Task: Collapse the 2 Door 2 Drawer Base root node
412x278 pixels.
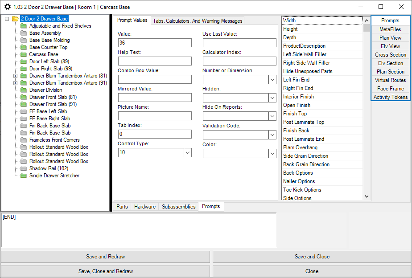Action: click(x=7, y=19)
